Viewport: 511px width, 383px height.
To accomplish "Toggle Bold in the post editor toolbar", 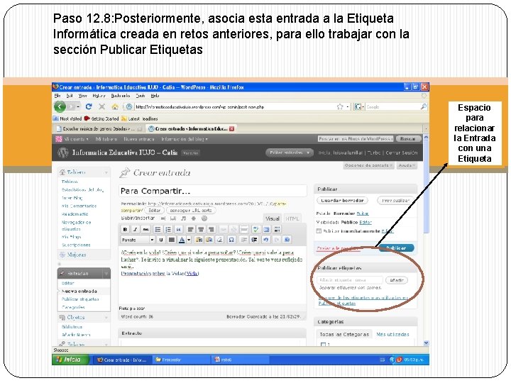I will (x=125, y=230).
